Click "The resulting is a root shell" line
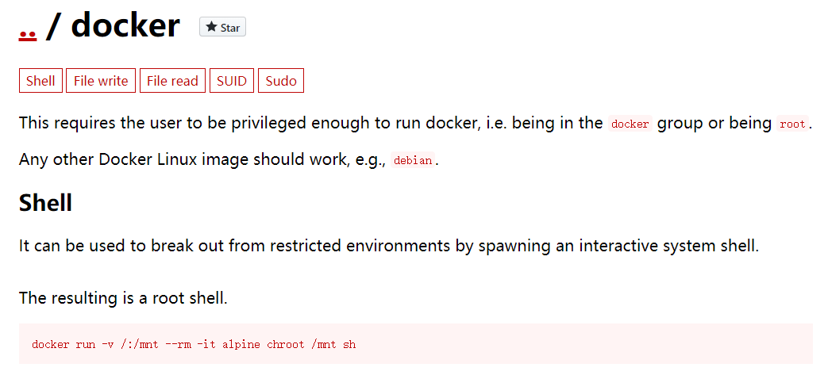 [x=123, y=299]
